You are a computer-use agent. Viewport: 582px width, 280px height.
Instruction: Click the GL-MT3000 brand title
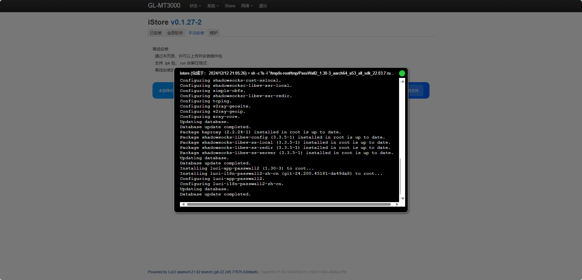(x=164, y=6)
